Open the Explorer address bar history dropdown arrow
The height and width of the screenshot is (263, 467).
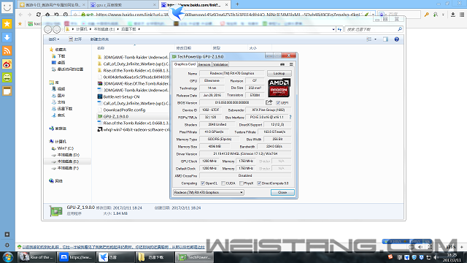[333, 29]
